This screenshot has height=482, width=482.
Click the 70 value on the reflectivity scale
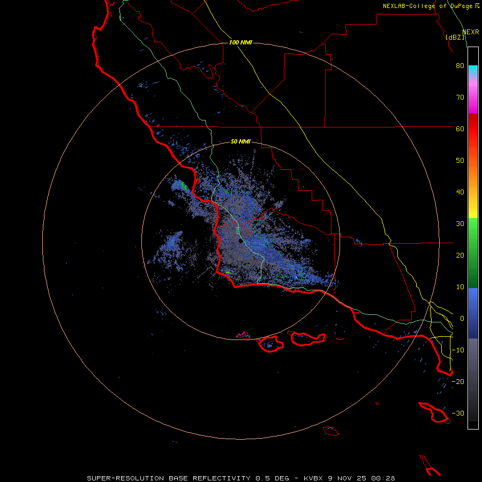[x=460, y=97]
